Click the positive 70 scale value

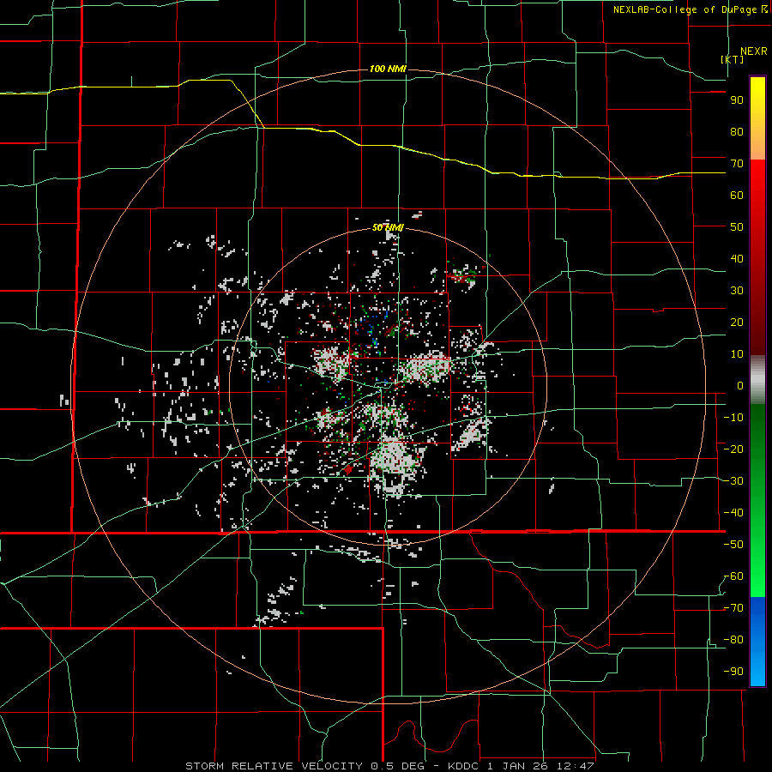tap(737, 164)
